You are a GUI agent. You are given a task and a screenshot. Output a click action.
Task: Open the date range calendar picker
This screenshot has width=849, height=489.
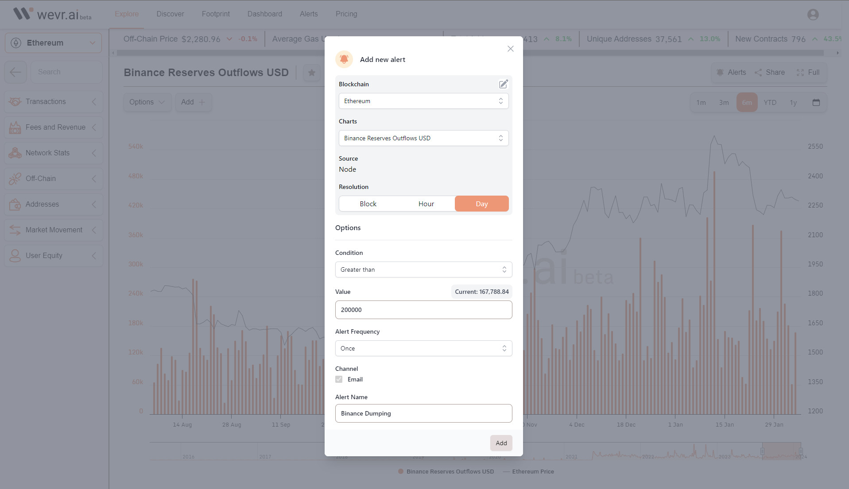pyautogui.click(x=817, y=102)
